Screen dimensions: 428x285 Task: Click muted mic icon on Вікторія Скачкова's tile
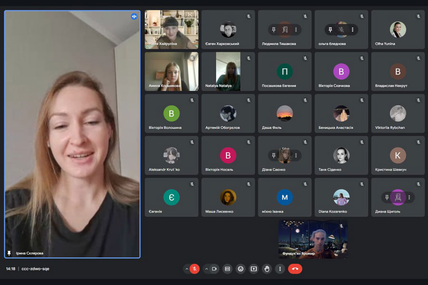362,58
